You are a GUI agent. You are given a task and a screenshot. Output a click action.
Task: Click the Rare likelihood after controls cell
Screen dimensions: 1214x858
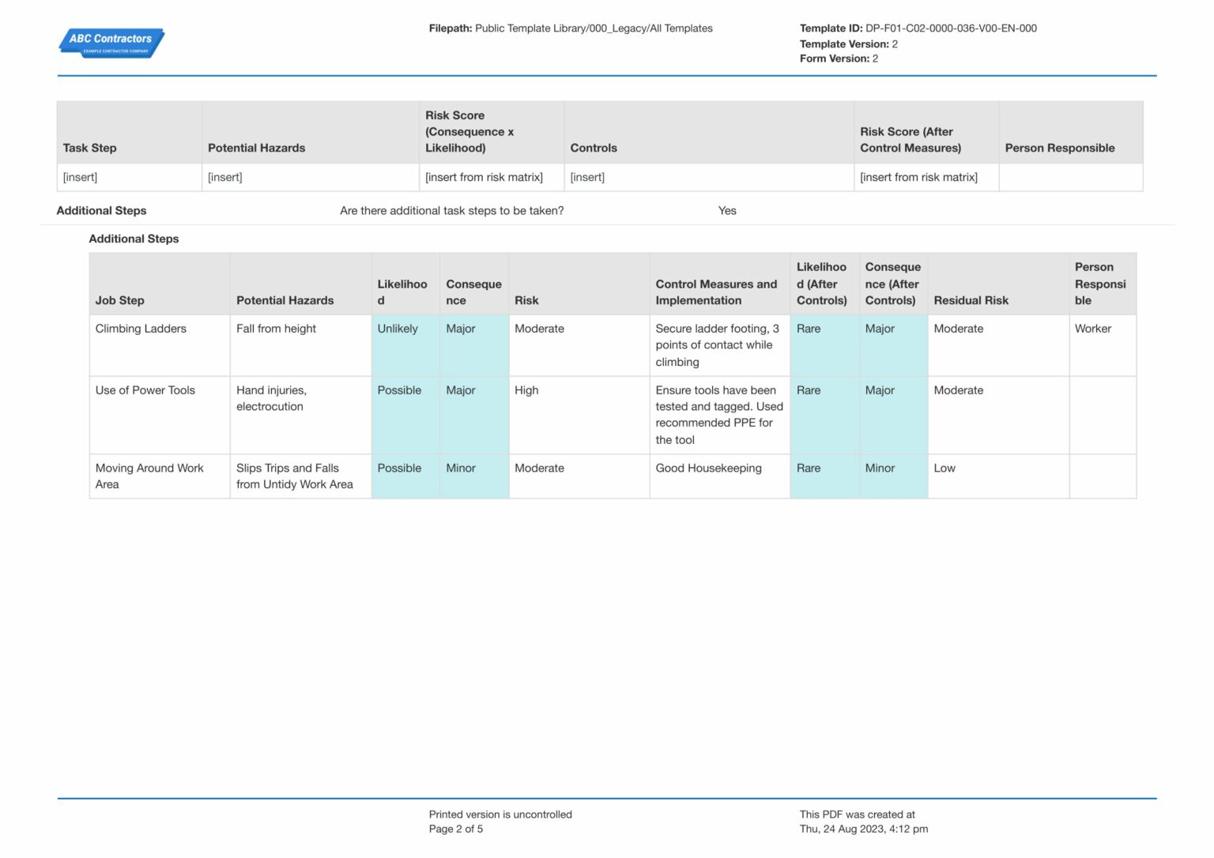coord(809,329)
